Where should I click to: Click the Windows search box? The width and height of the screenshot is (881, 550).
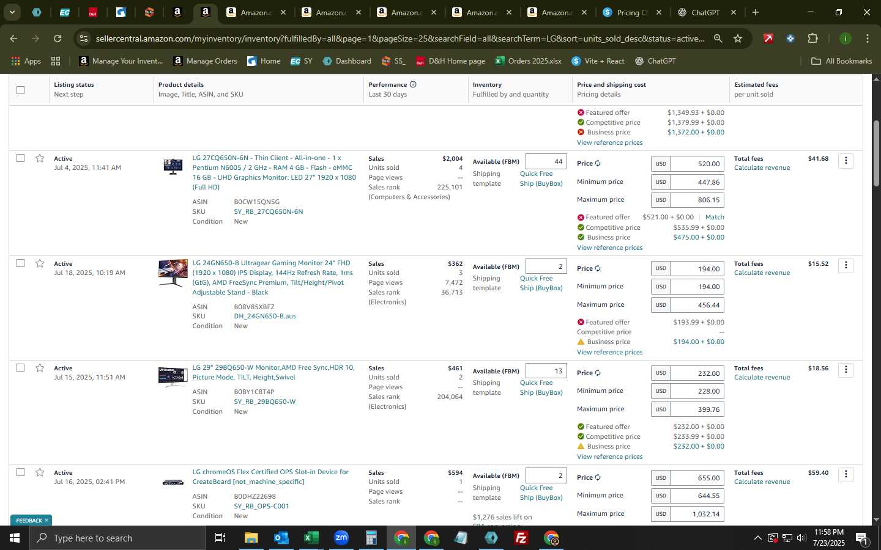(x=117, y=538)
